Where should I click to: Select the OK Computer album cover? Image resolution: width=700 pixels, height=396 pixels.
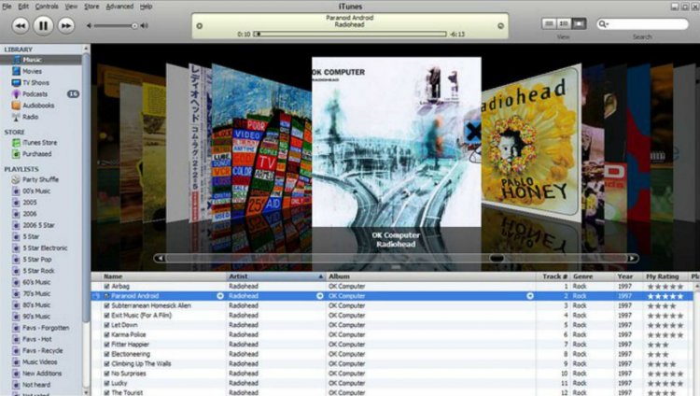point(397,142)
